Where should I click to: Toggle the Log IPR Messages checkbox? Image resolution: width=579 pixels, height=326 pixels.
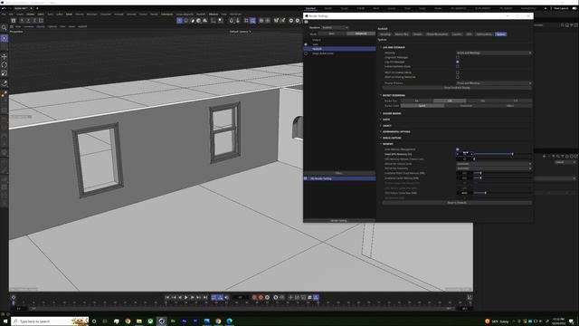point(458,62)
